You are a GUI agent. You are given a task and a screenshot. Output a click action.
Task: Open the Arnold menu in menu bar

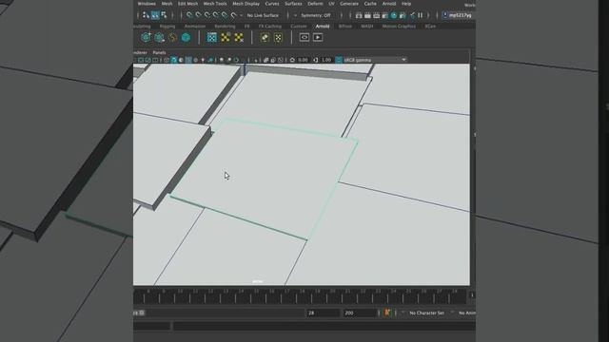pyautogui.click(x=389, y=4)
